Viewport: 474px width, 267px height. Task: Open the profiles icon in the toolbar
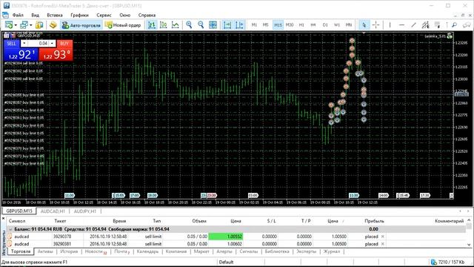(24, 24)
